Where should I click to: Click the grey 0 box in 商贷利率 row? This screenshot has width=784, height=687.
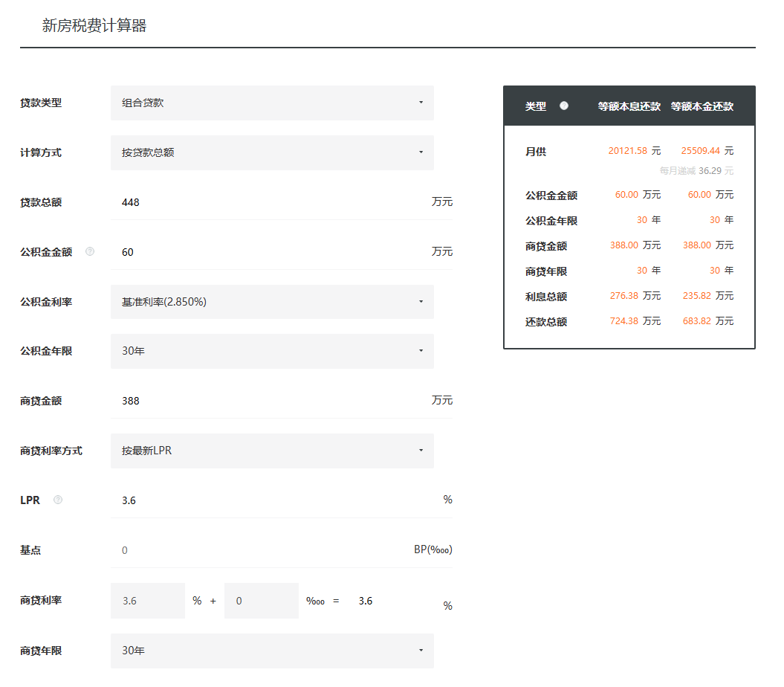(261, 601)
